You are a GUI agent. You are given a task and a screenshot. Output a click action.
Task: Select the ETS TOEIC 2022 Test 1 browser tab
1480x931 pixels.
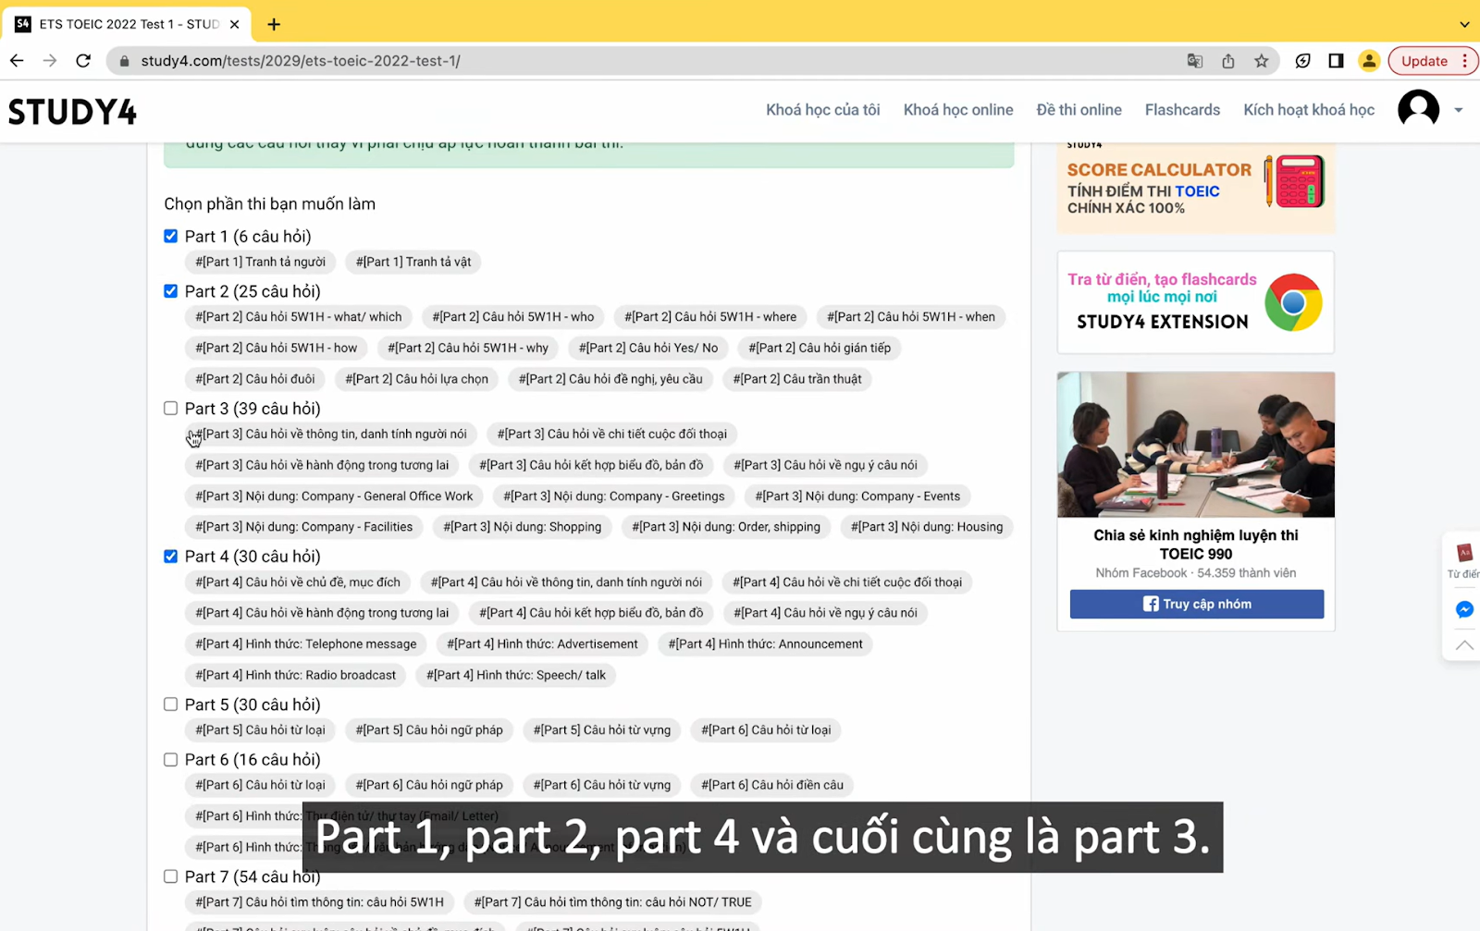128,24
